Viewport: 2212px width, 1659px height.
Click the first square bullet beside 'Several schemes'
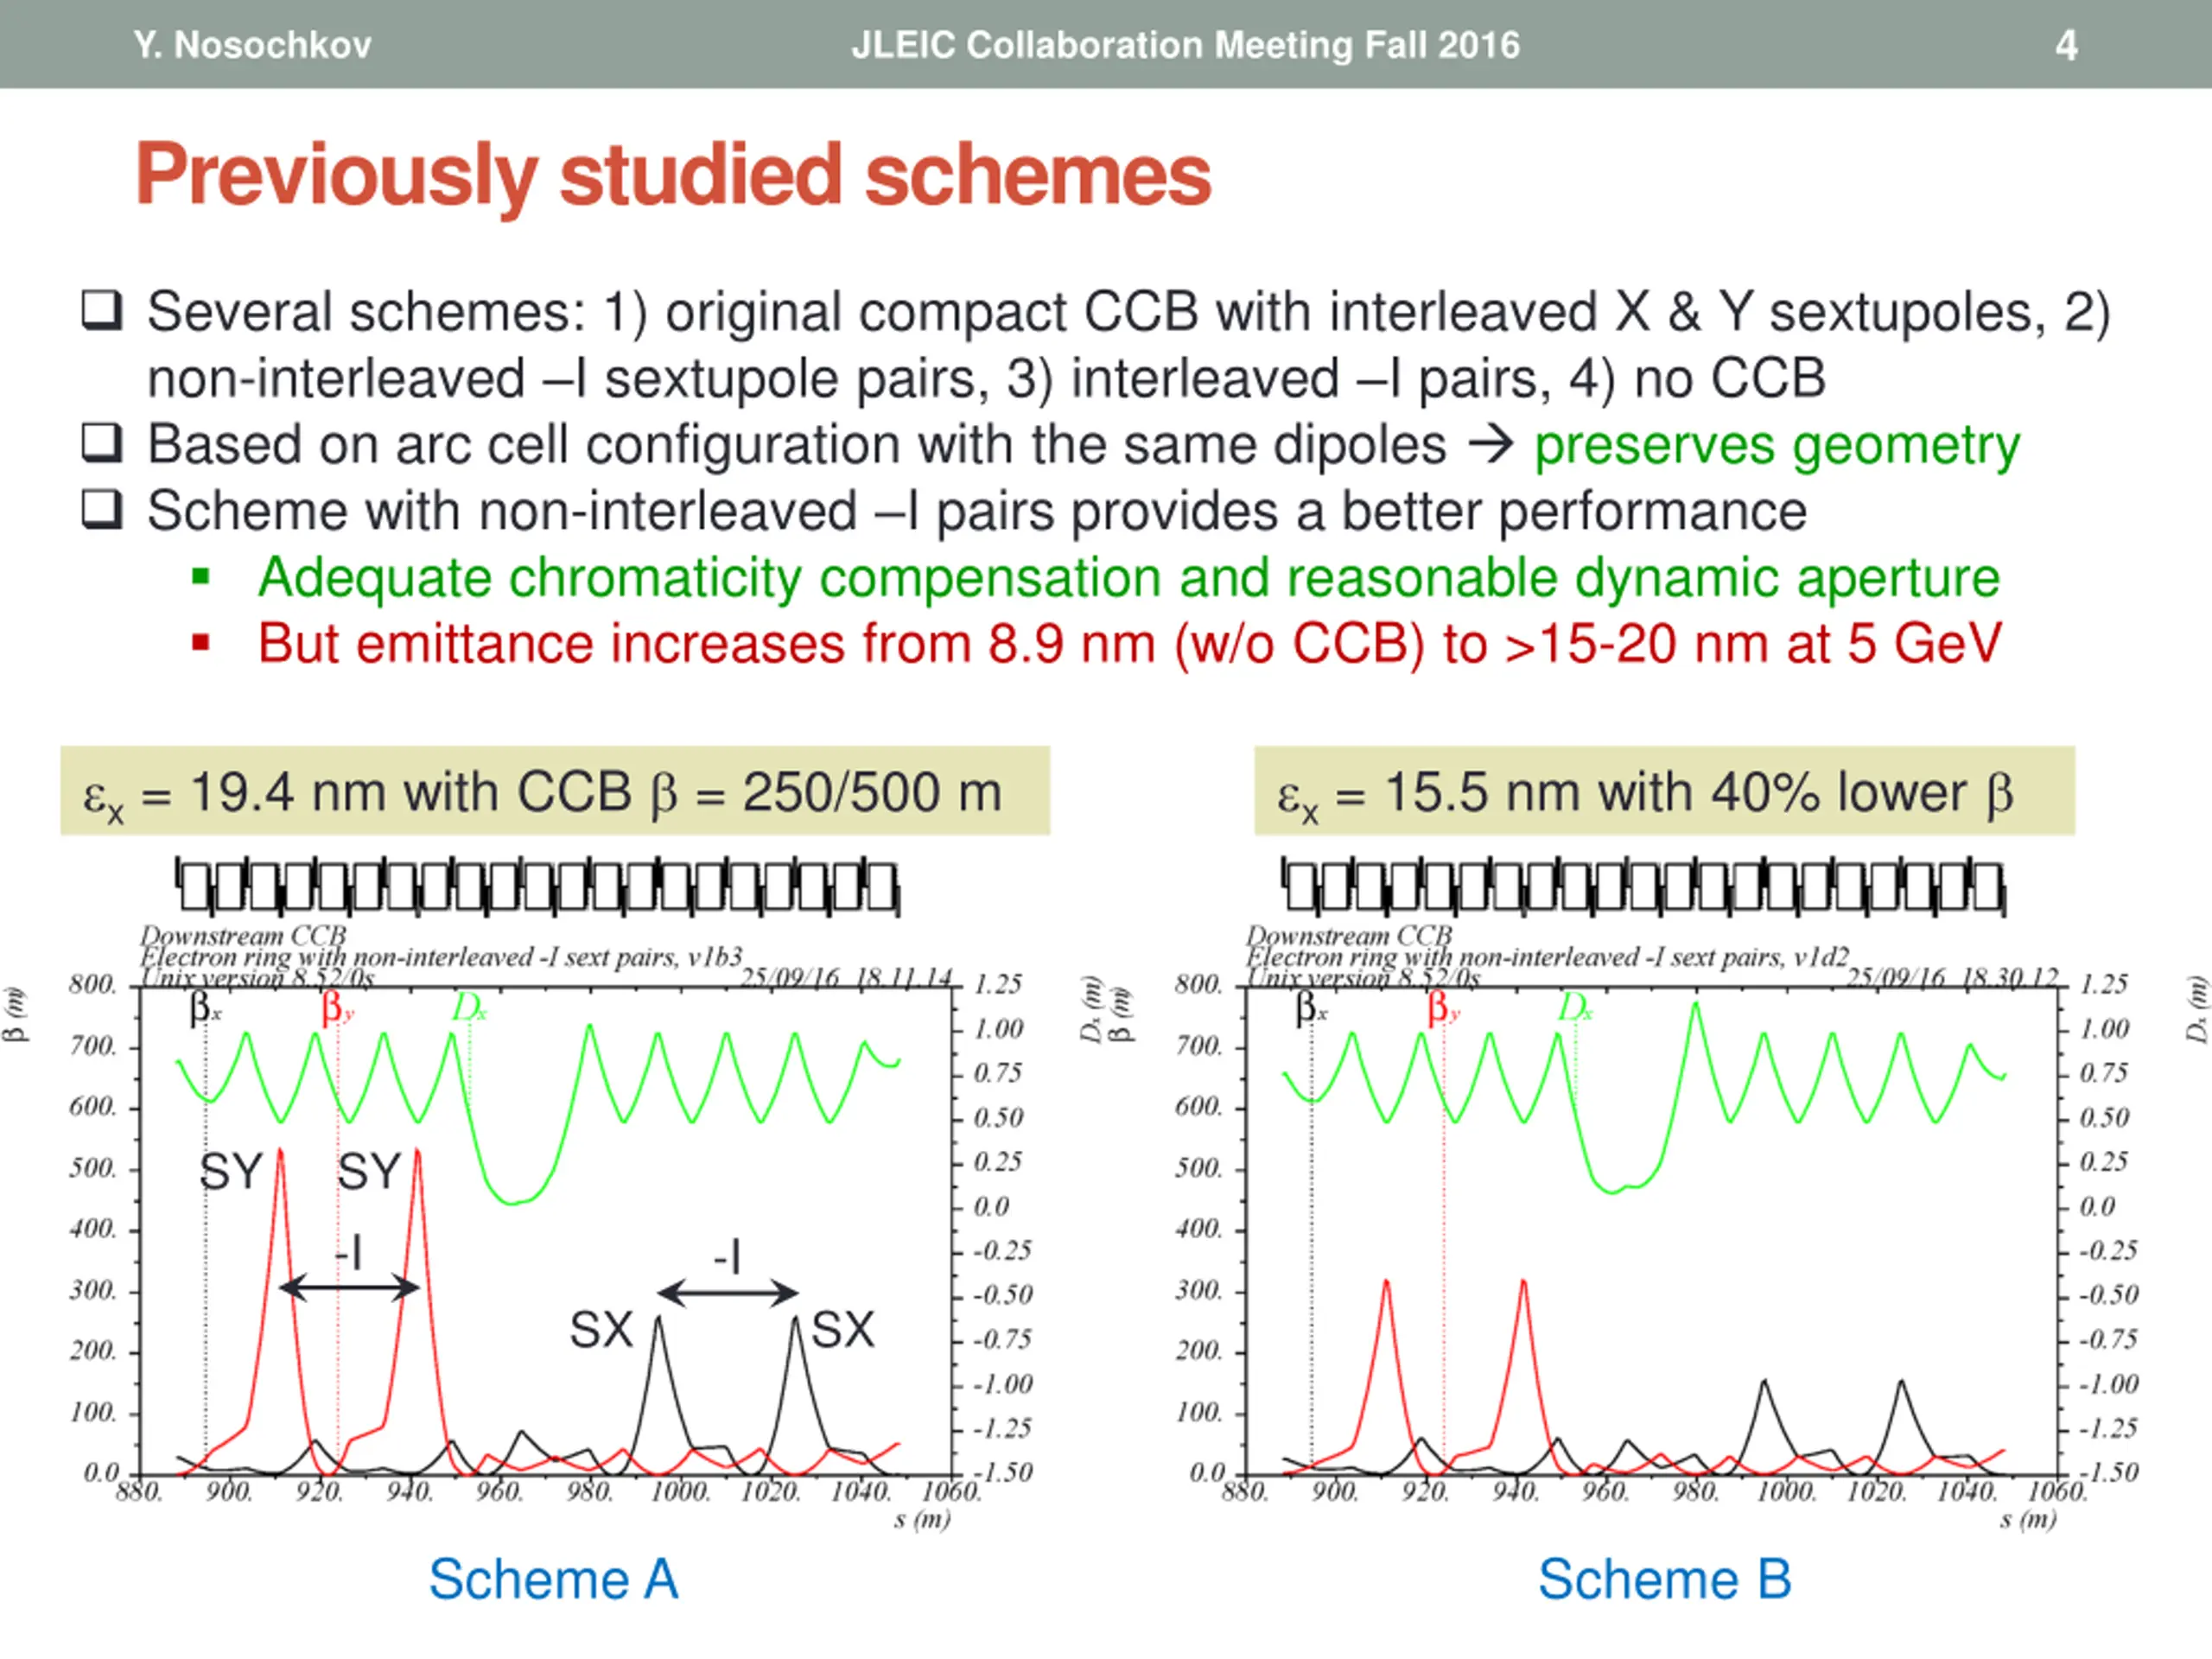pos(101,311)
